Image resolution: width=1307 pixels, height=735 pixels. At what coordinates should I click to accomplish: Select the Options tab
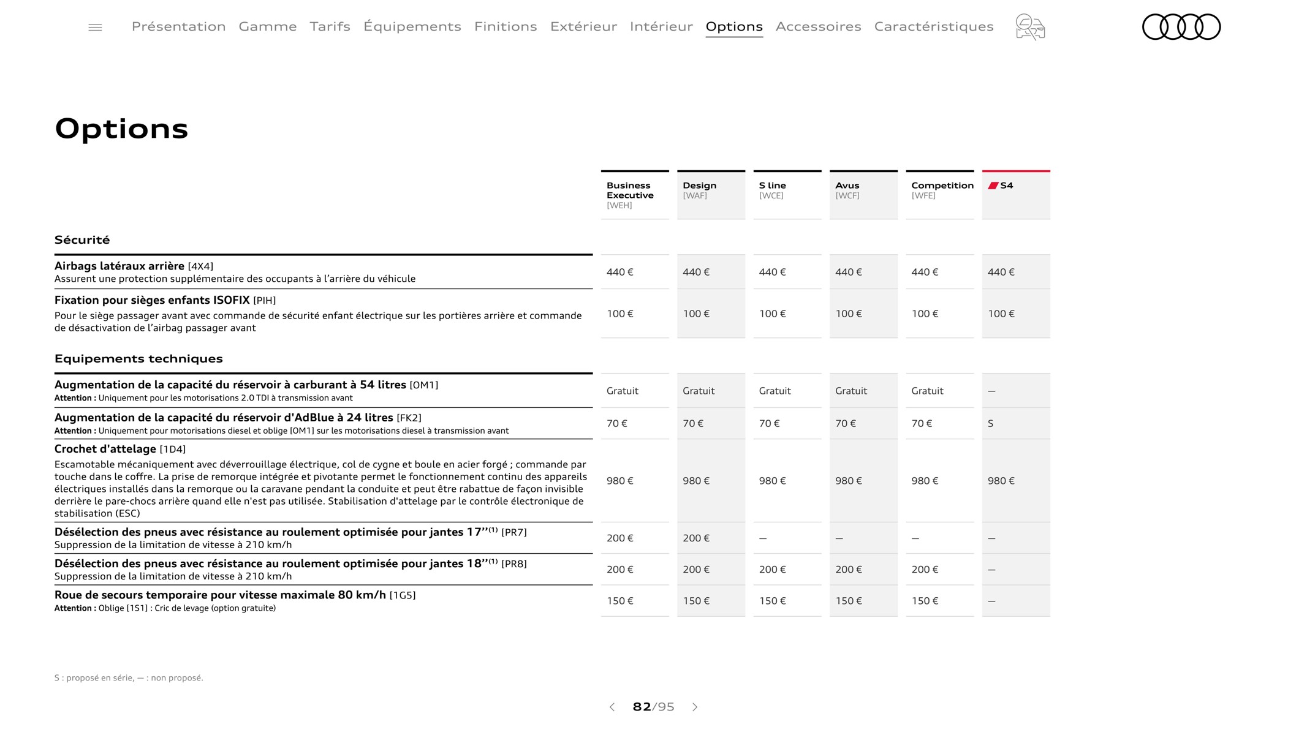point(734,26)
